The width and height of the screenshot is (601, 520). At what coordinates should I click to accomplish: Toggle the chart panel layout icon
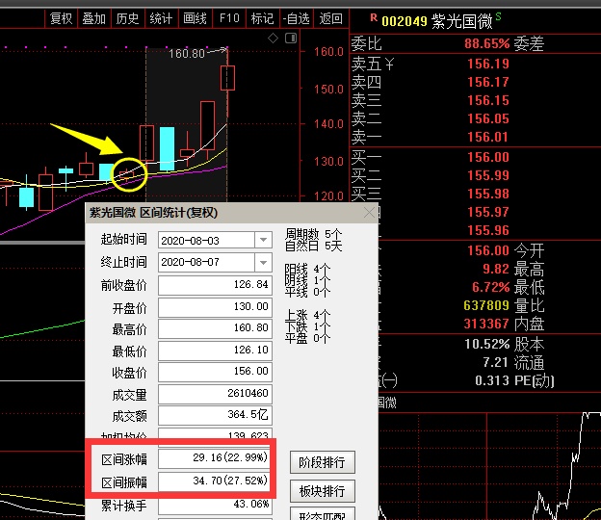click(x=291, y=38)
